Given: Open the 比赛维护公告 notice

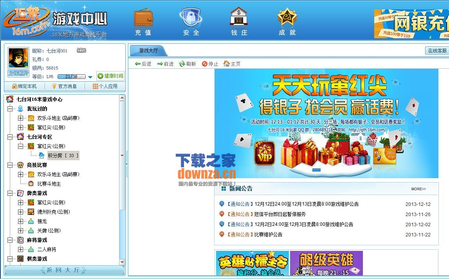Looking at the screenshot, I should [268, 235].
